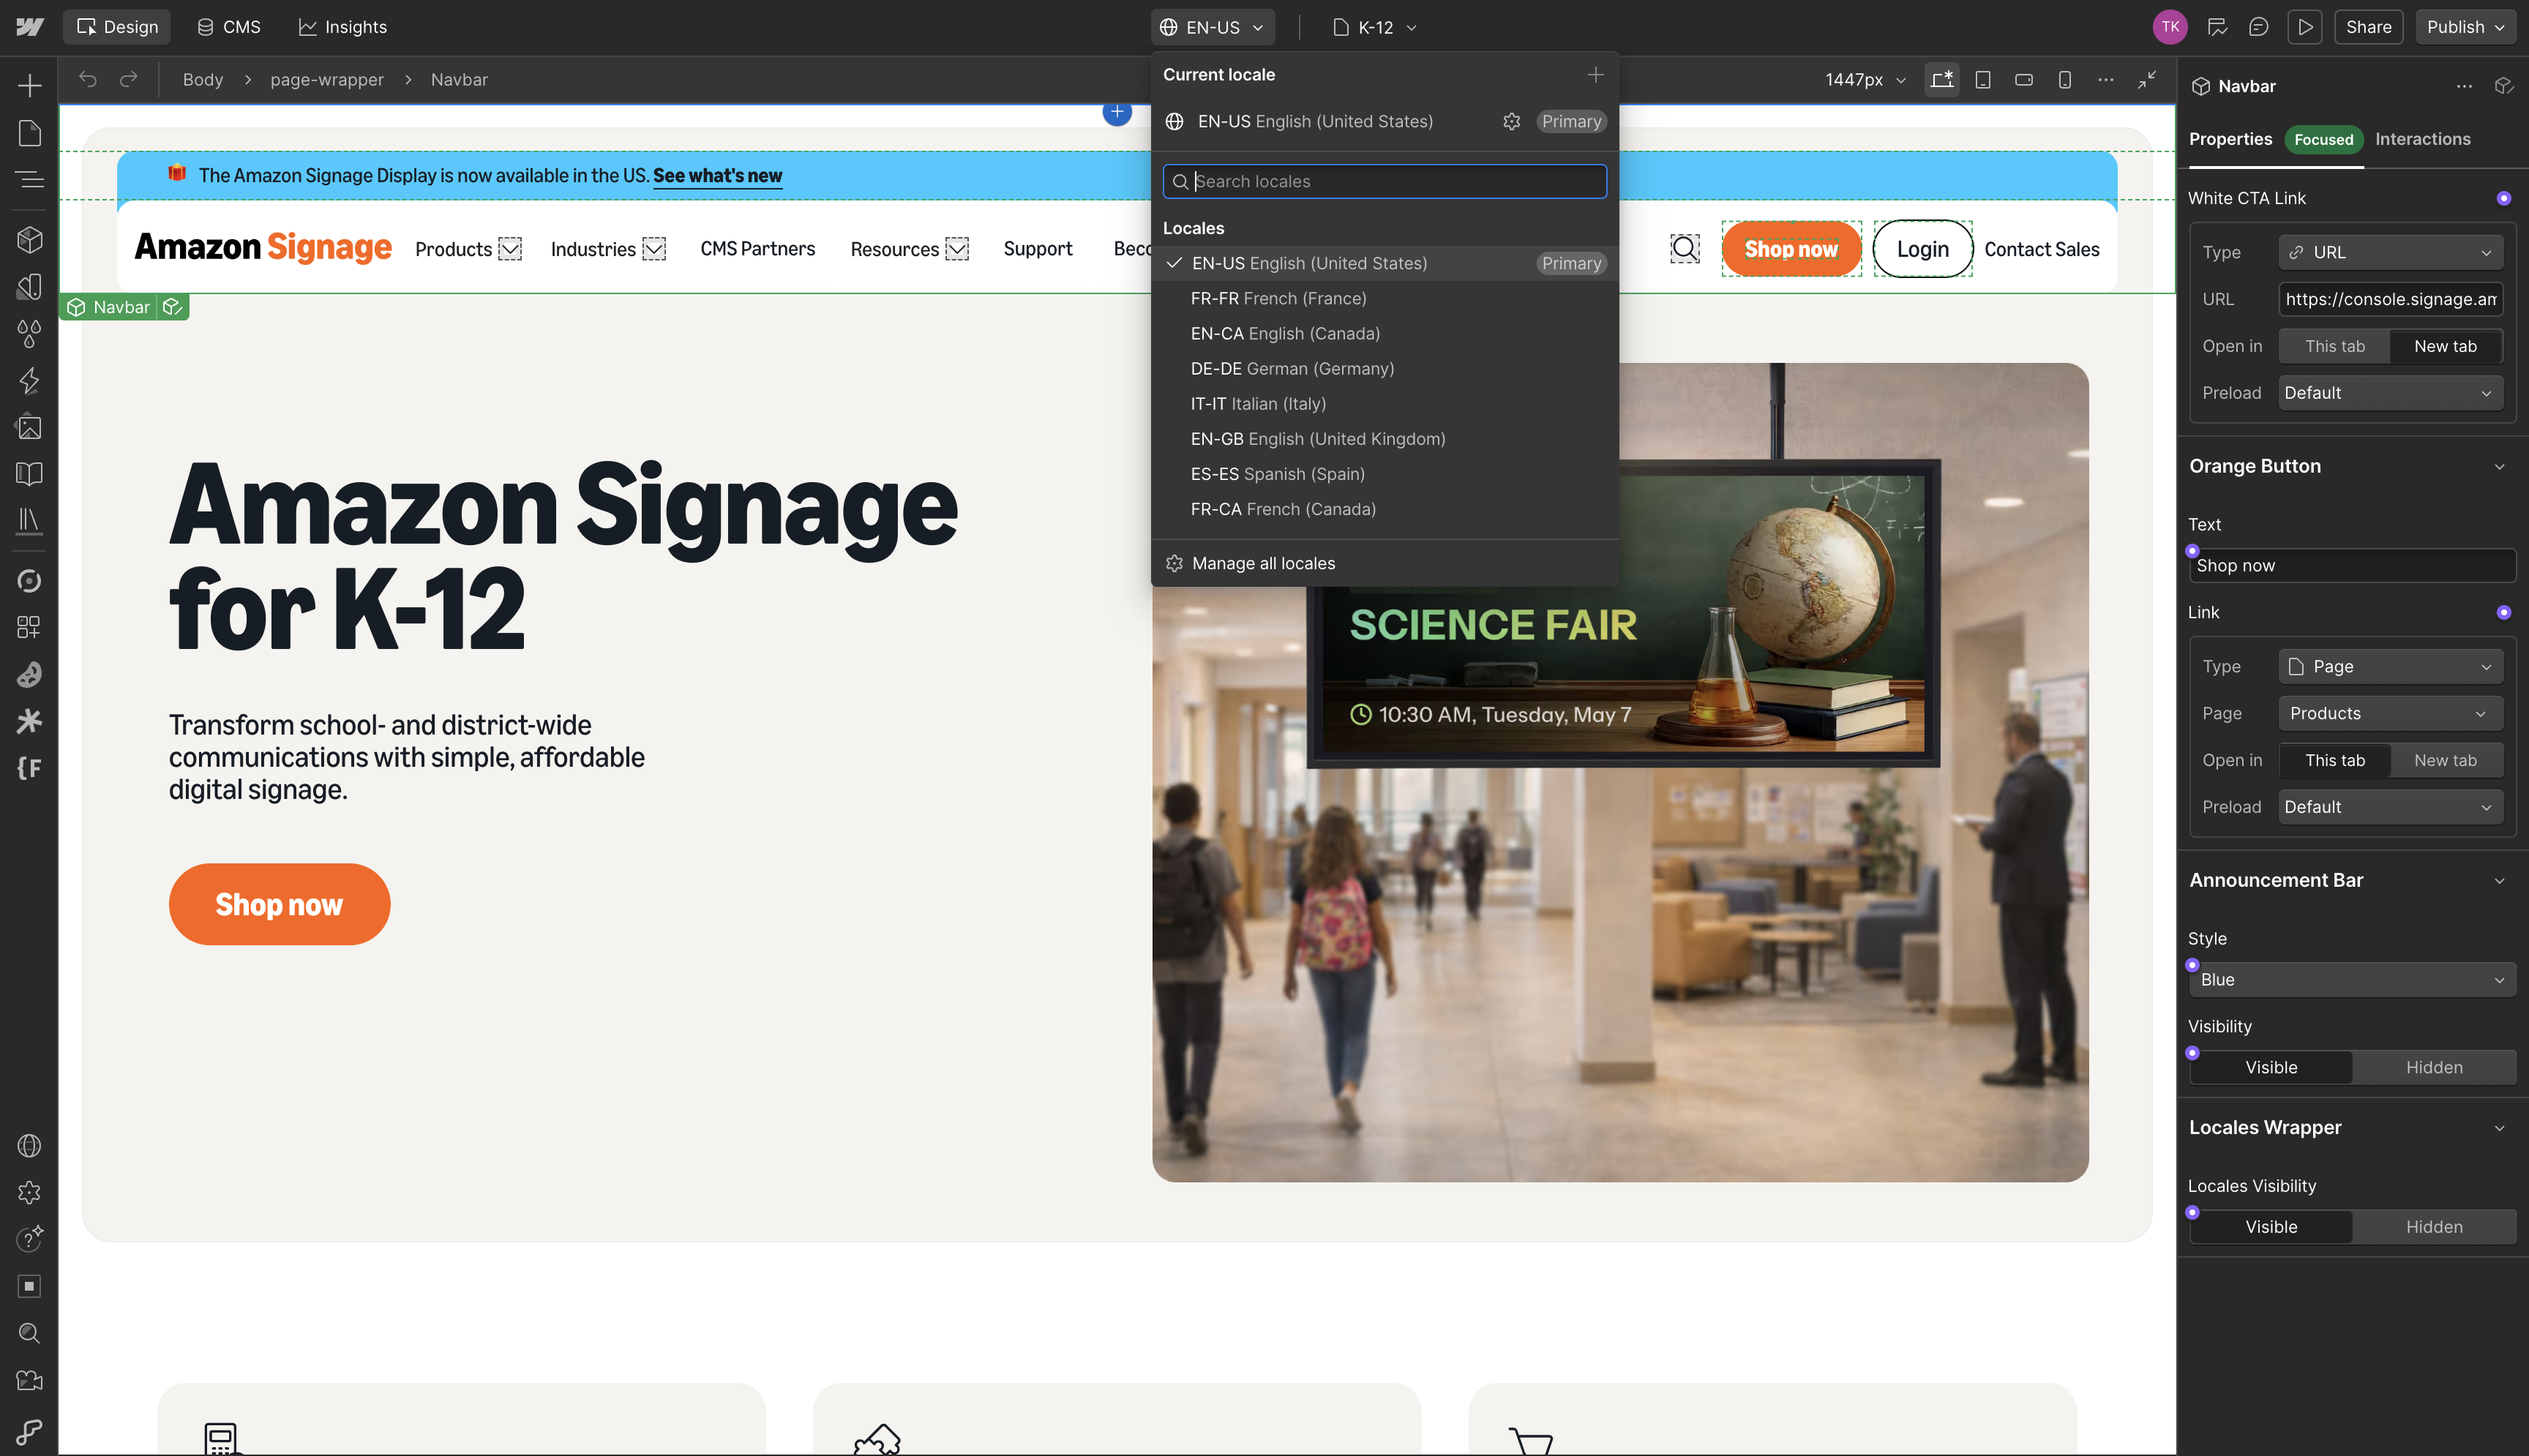The width and height of the screenshot is (2529, 1456).
Task: Open Navbar panel three-dots menu
Action: (2464, 86)
